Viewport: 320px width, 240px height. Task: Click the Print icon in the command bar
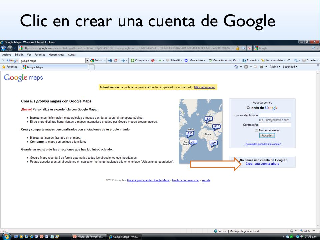click(261, 67)
